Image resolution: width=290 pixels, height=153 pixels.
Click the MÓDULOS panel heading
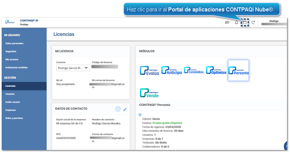click(x=147, y=51)
